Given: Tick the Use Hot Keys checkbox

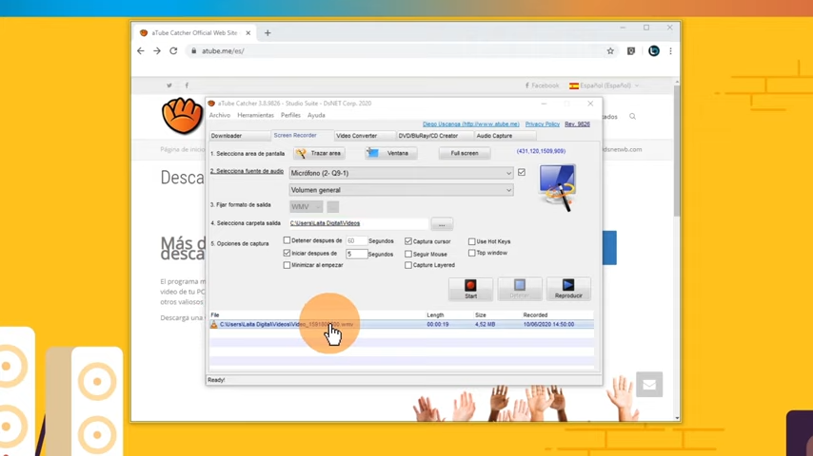Looking at the screenshot, I should [x=471, y=241].
